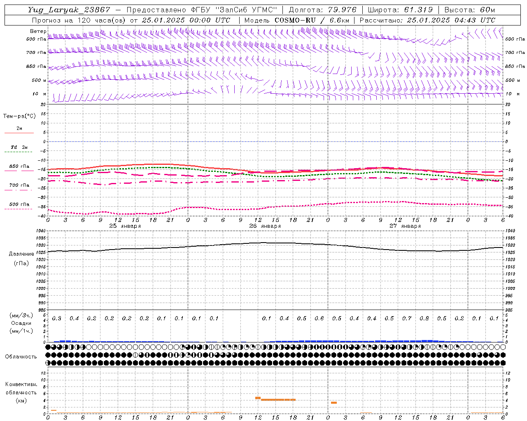
Task: Click the (мм/3ч.) precipitation unit label
Action: point(21,315)
